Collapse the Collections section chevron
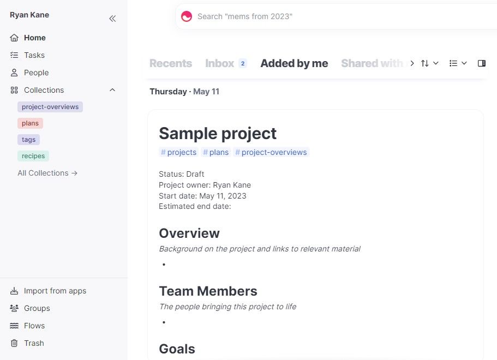The width and height of the screenshot is (497, 360). (x=112, y=90)
